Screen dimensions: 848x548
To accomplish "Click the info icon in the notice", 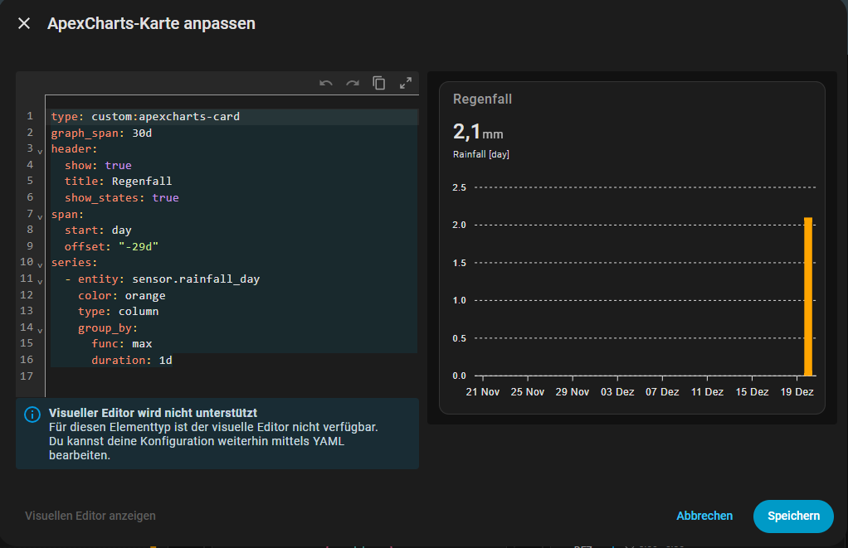I will (x=32, y=415).
